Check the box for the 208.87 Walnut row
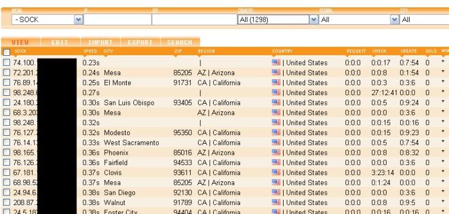 tap(6, 203)
